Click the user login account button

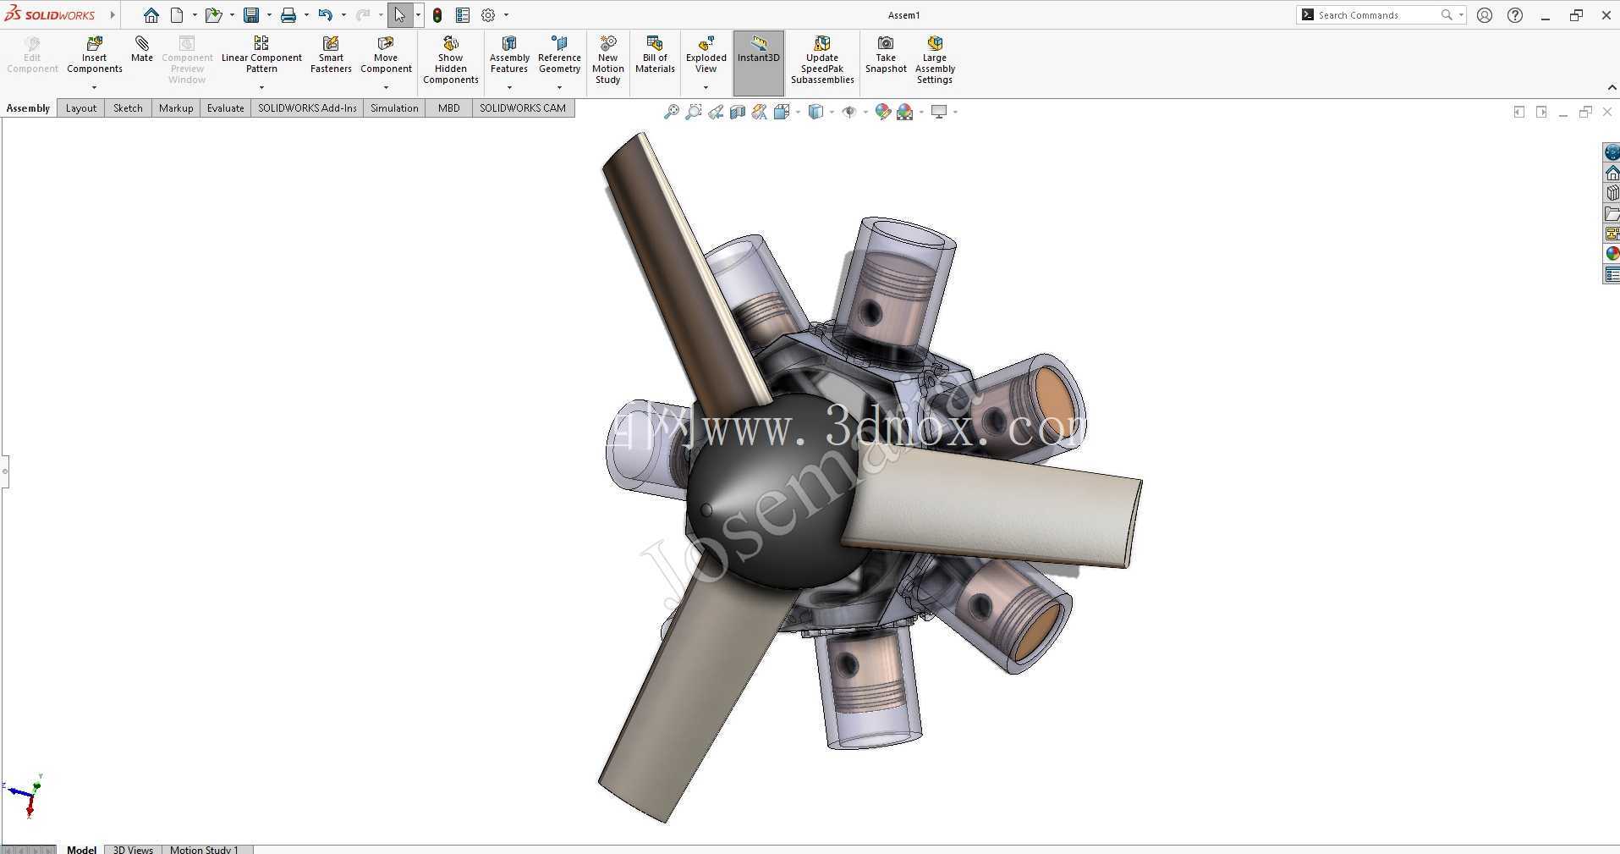(1485, 15)
